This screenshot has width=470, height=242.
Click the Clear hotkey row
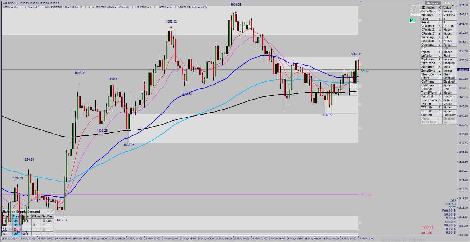tap(439, 19)
